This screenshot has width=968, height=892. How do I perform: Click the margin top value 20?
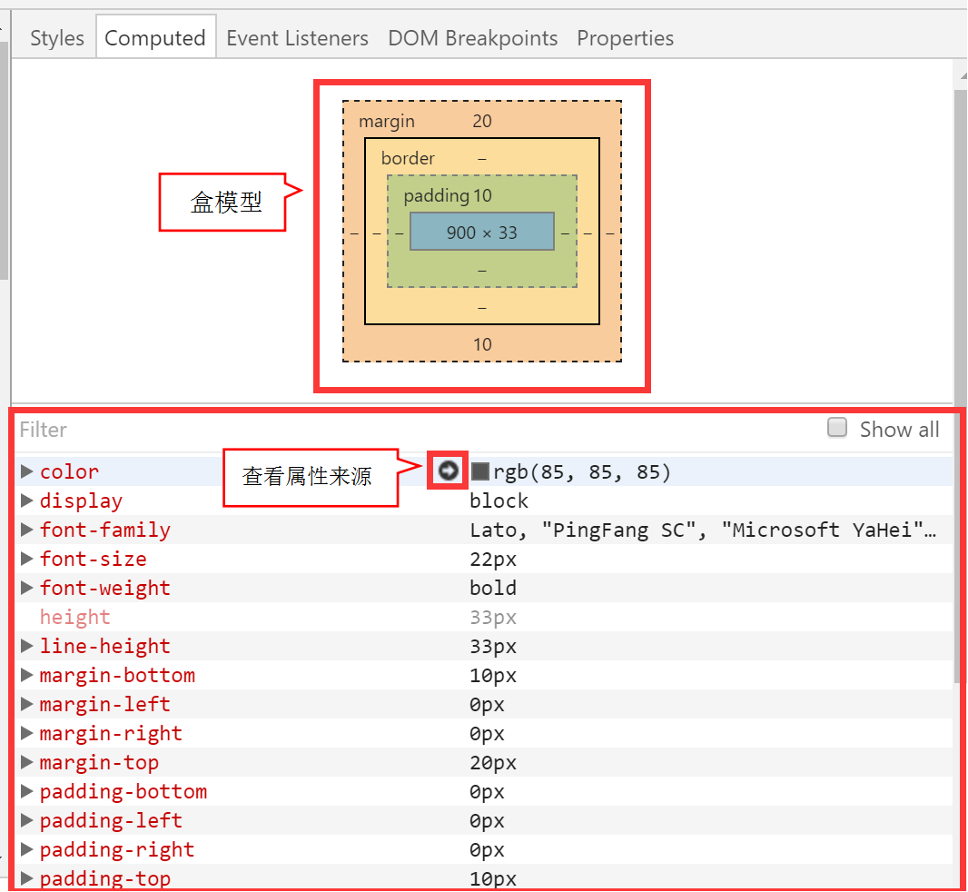pyautogui.click(x=482, y=121)
